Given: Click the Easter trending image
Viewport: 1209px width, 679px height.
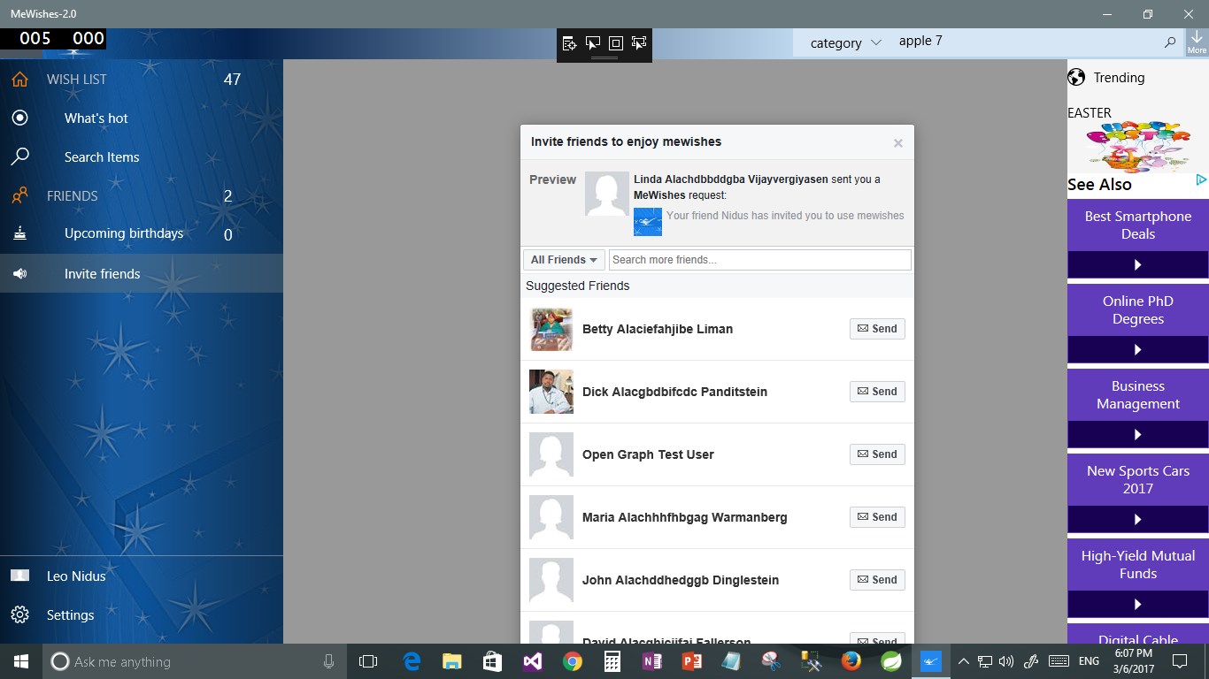Looking at the screenshot, I should (1139, 147).
